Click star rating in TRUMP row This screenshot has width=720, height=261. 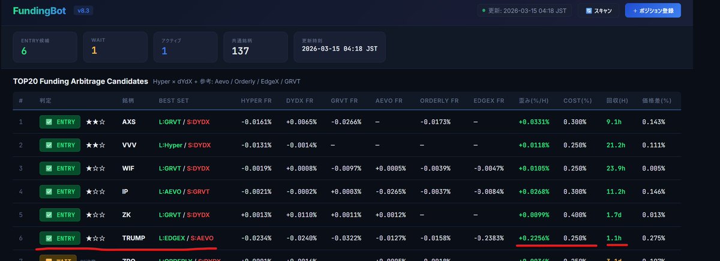click(x=96, y=238)
